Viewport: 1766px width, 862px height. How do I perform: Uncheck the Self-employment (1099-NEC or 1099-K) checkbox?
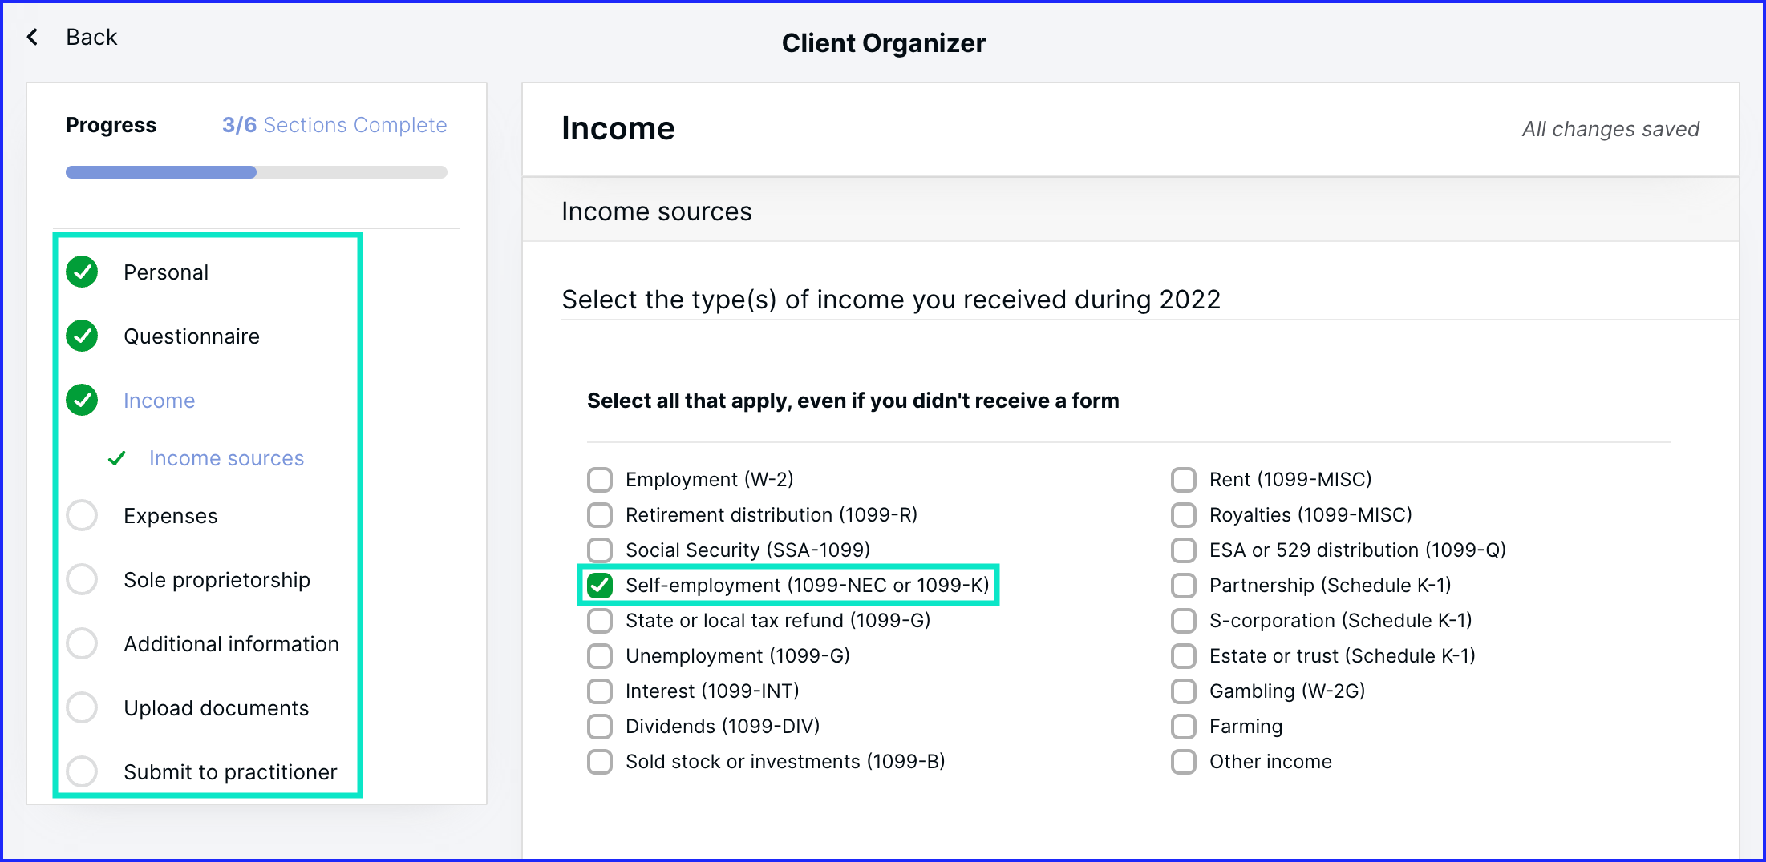[600, 586]
